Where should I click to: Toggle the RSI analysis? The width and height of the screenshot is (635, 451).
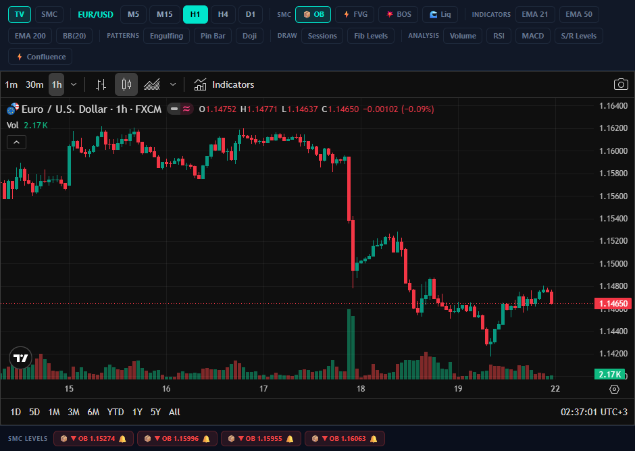coord(499,36)
